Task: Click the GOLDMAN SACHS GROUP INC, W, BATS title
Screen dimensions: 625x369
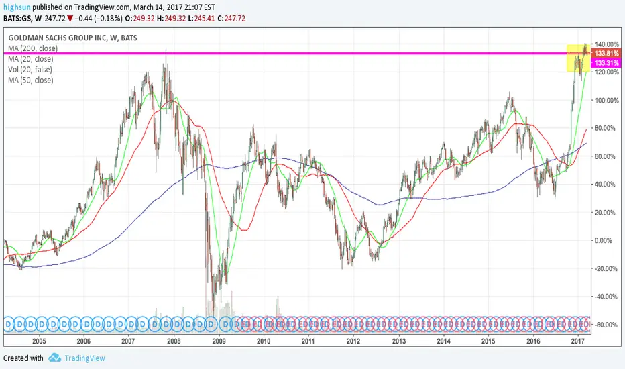Action: coord(72,38)
